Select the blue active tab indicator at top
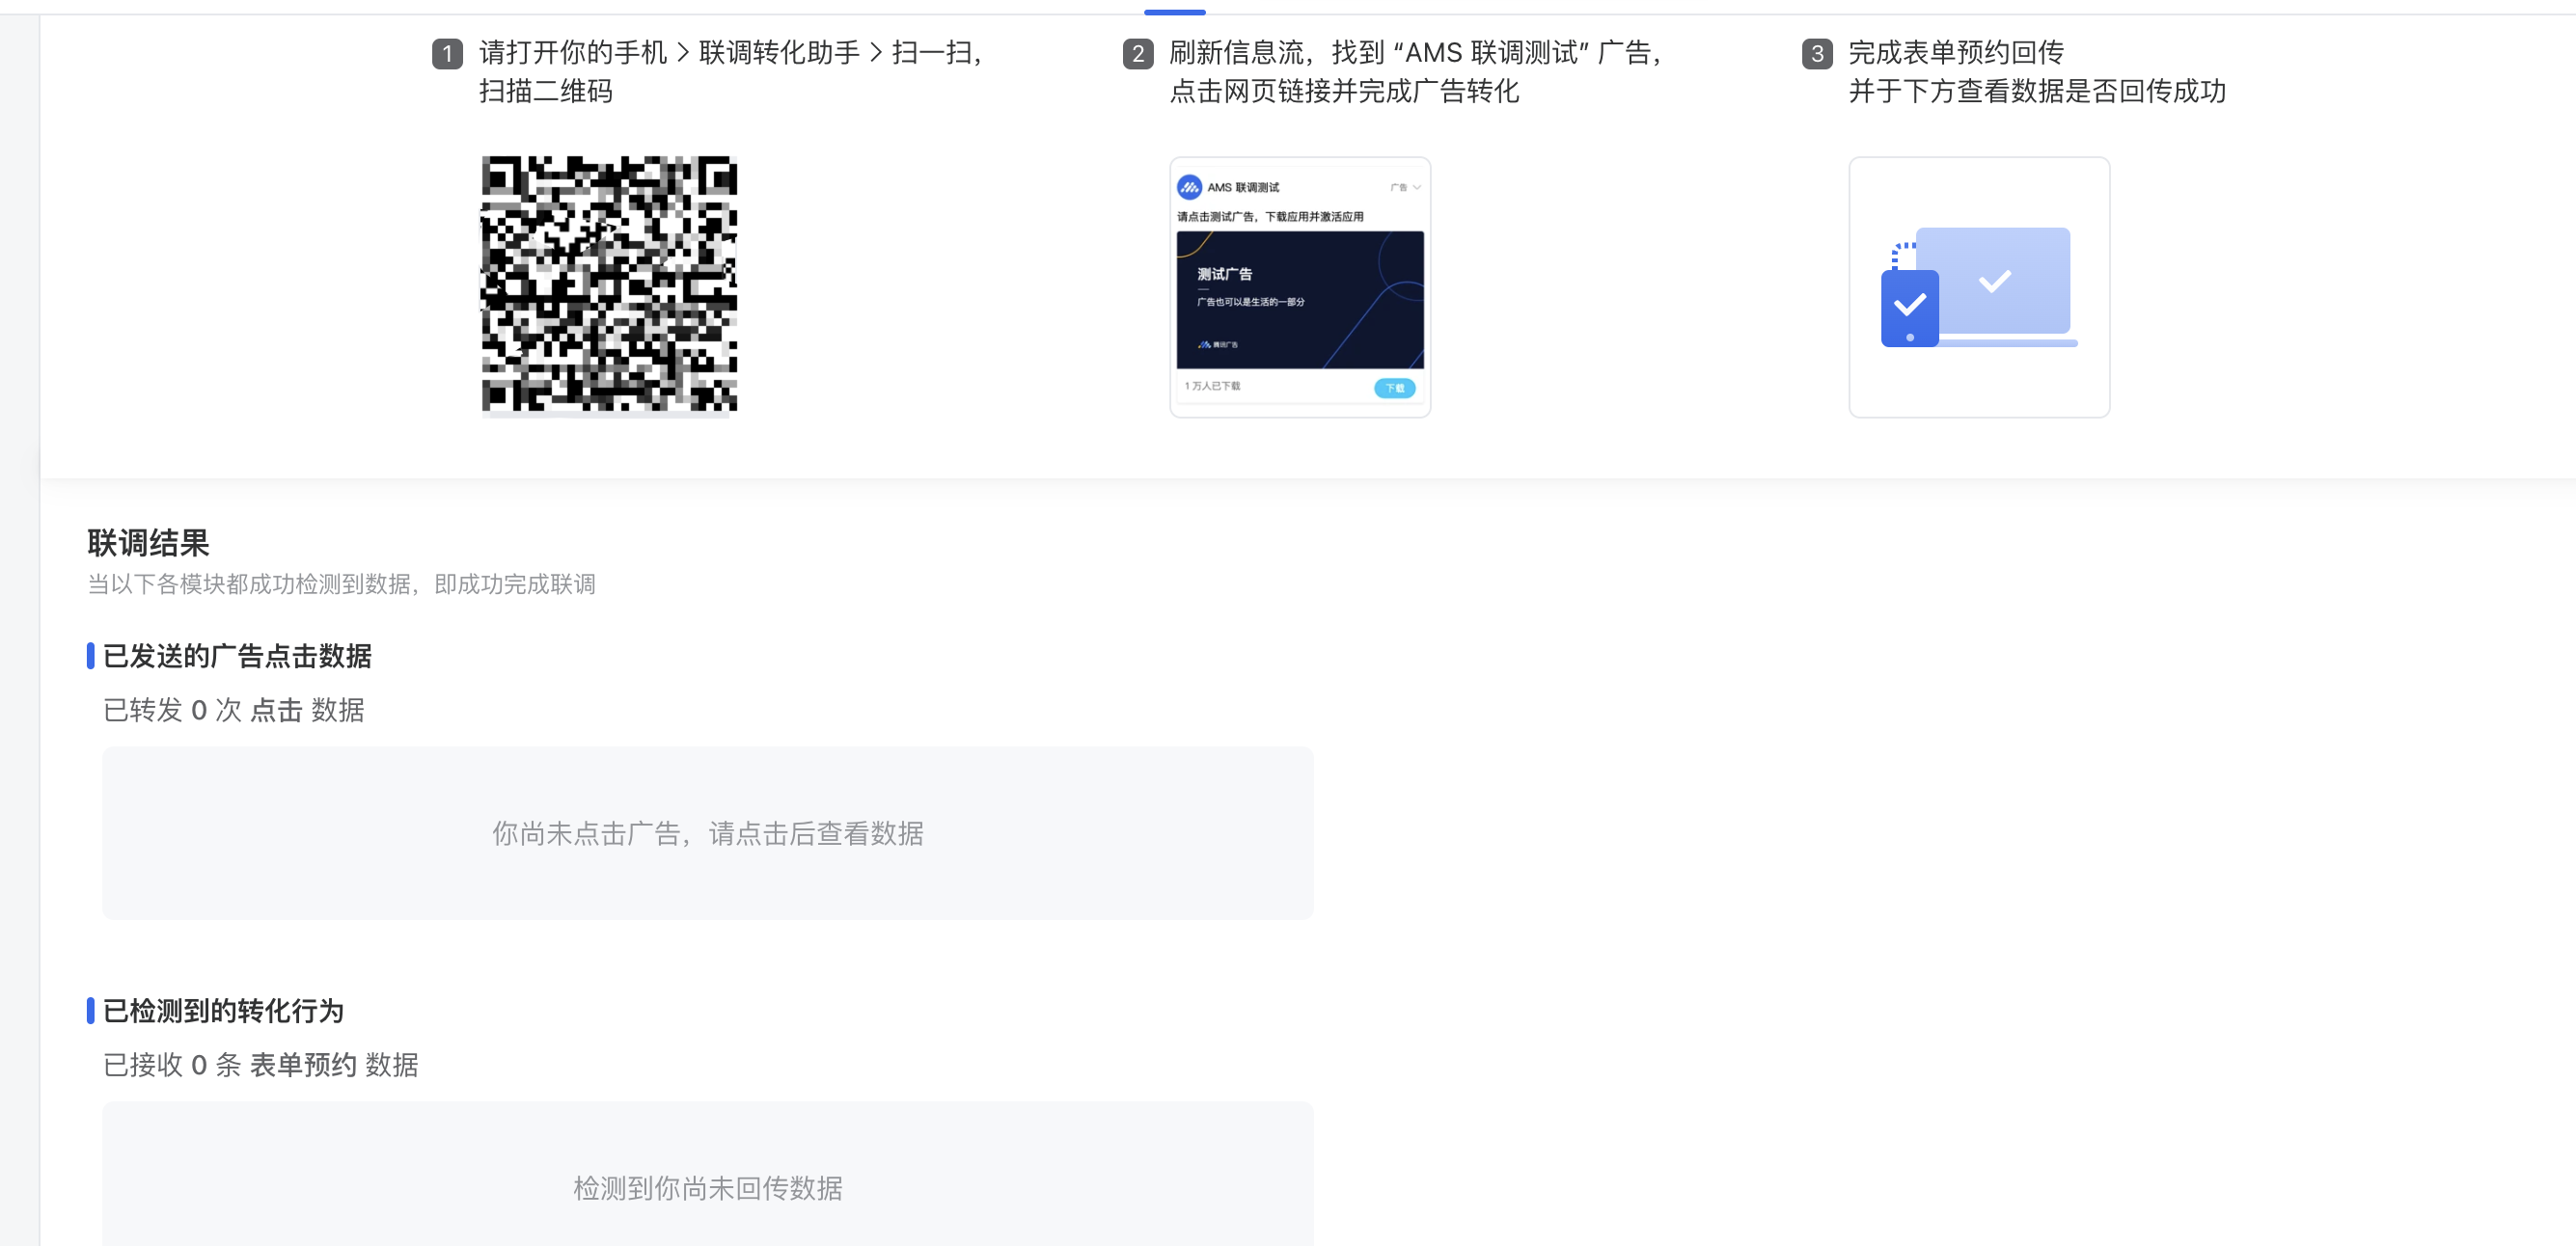Viewport: 2576px width, 1246px height. point(1174,12)
